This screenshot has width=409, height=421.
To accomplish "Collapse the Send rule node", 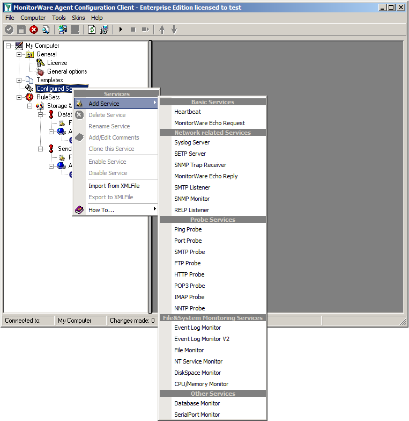I will click(x=41, y=149).
